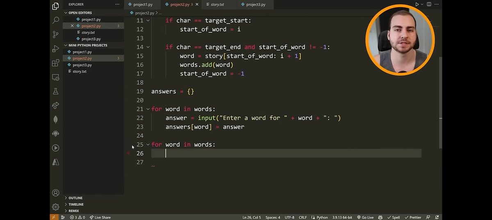The height and width of the screenshot is (220, 492).
Task: Open the Search view in activity bar
Action: (x=56, y=20)
